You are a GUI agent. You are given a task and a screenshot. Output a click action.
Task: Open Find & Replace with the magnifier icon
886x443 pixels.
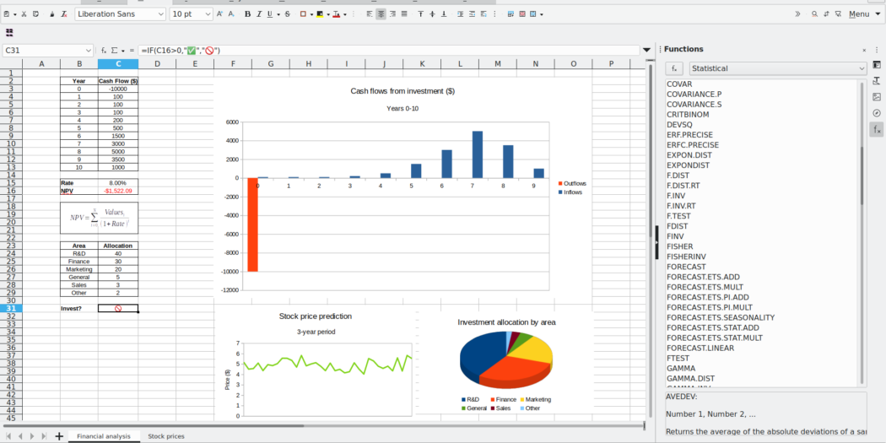click(x=814, y=14)
